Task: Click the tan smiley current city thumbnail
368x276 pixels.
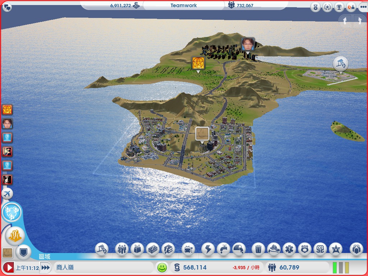Action: [7, 253]
